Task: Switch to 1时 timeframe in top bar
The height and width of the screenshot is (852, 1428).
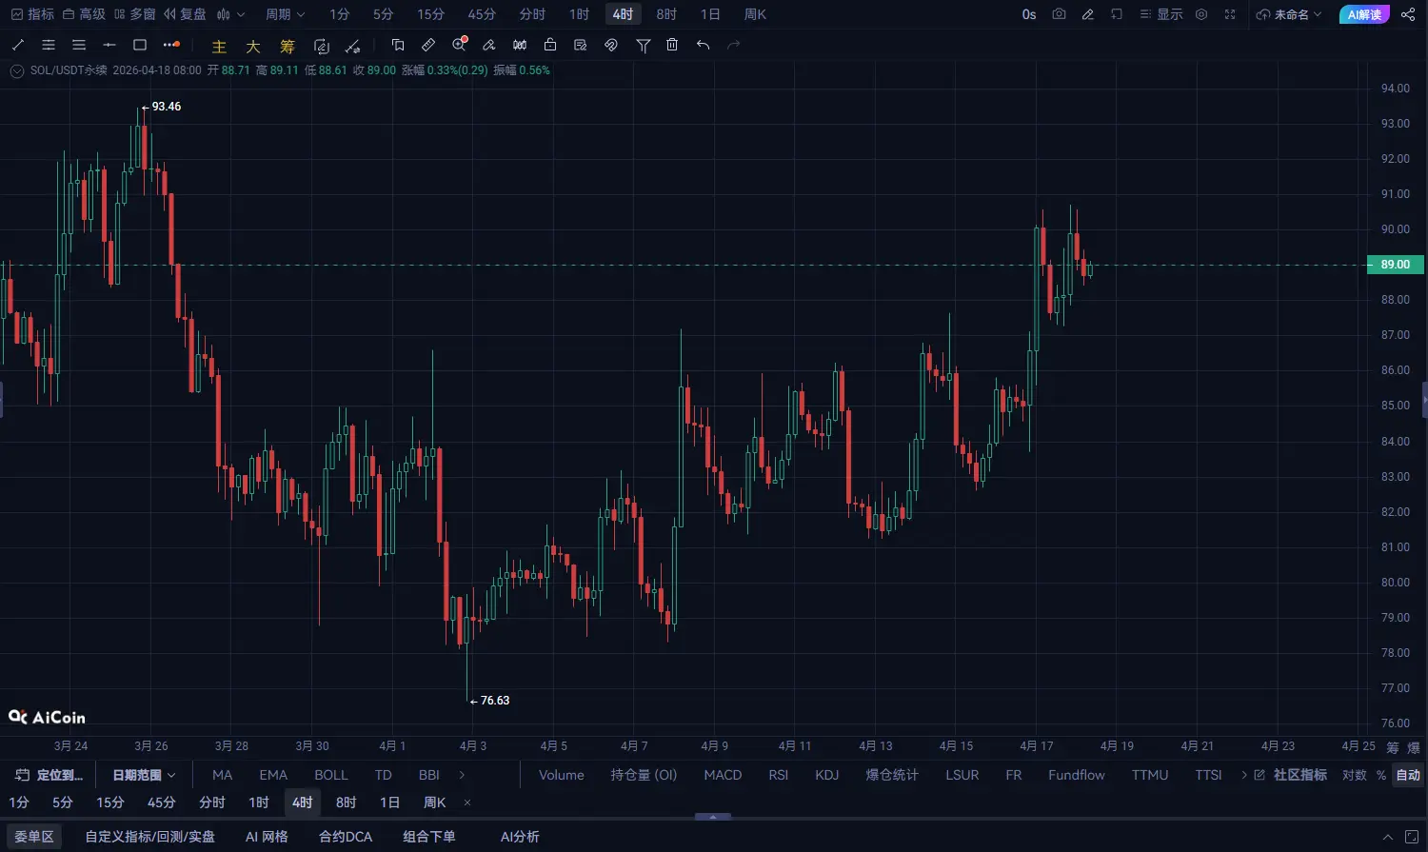Action: point(579,14)
